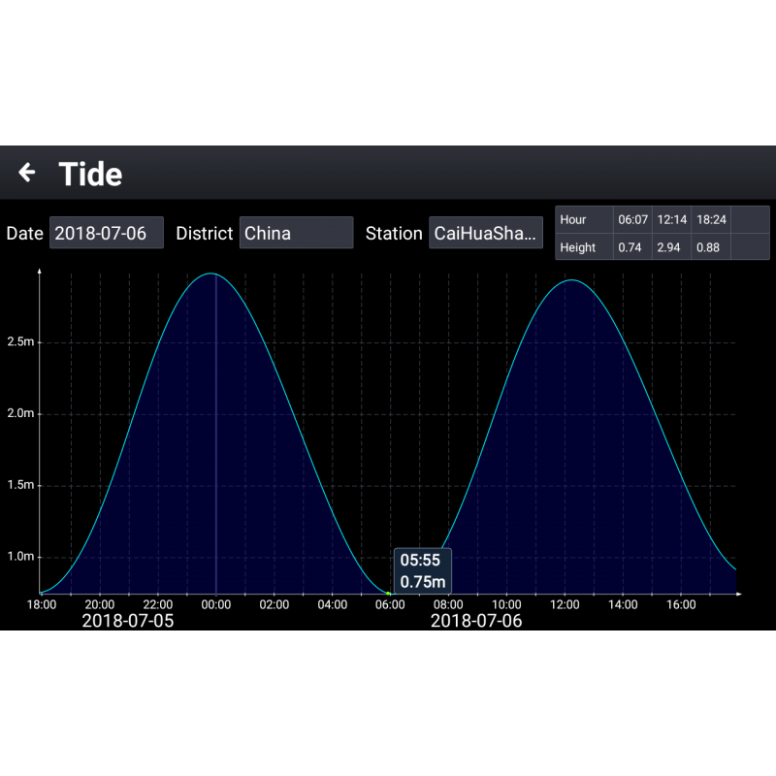Select the 18:24 hour cell
Screen dimensions: 776x776
[x=711, y=219]
